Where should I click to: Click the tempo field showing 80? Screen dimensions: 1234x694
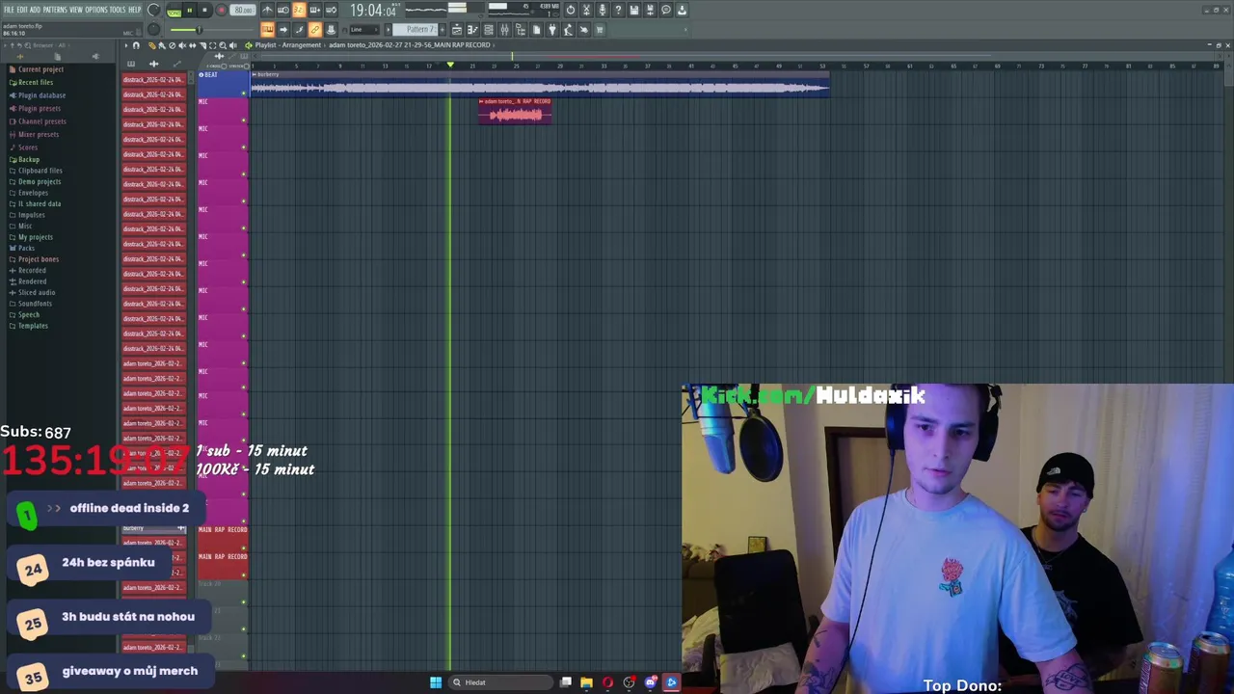243,11
